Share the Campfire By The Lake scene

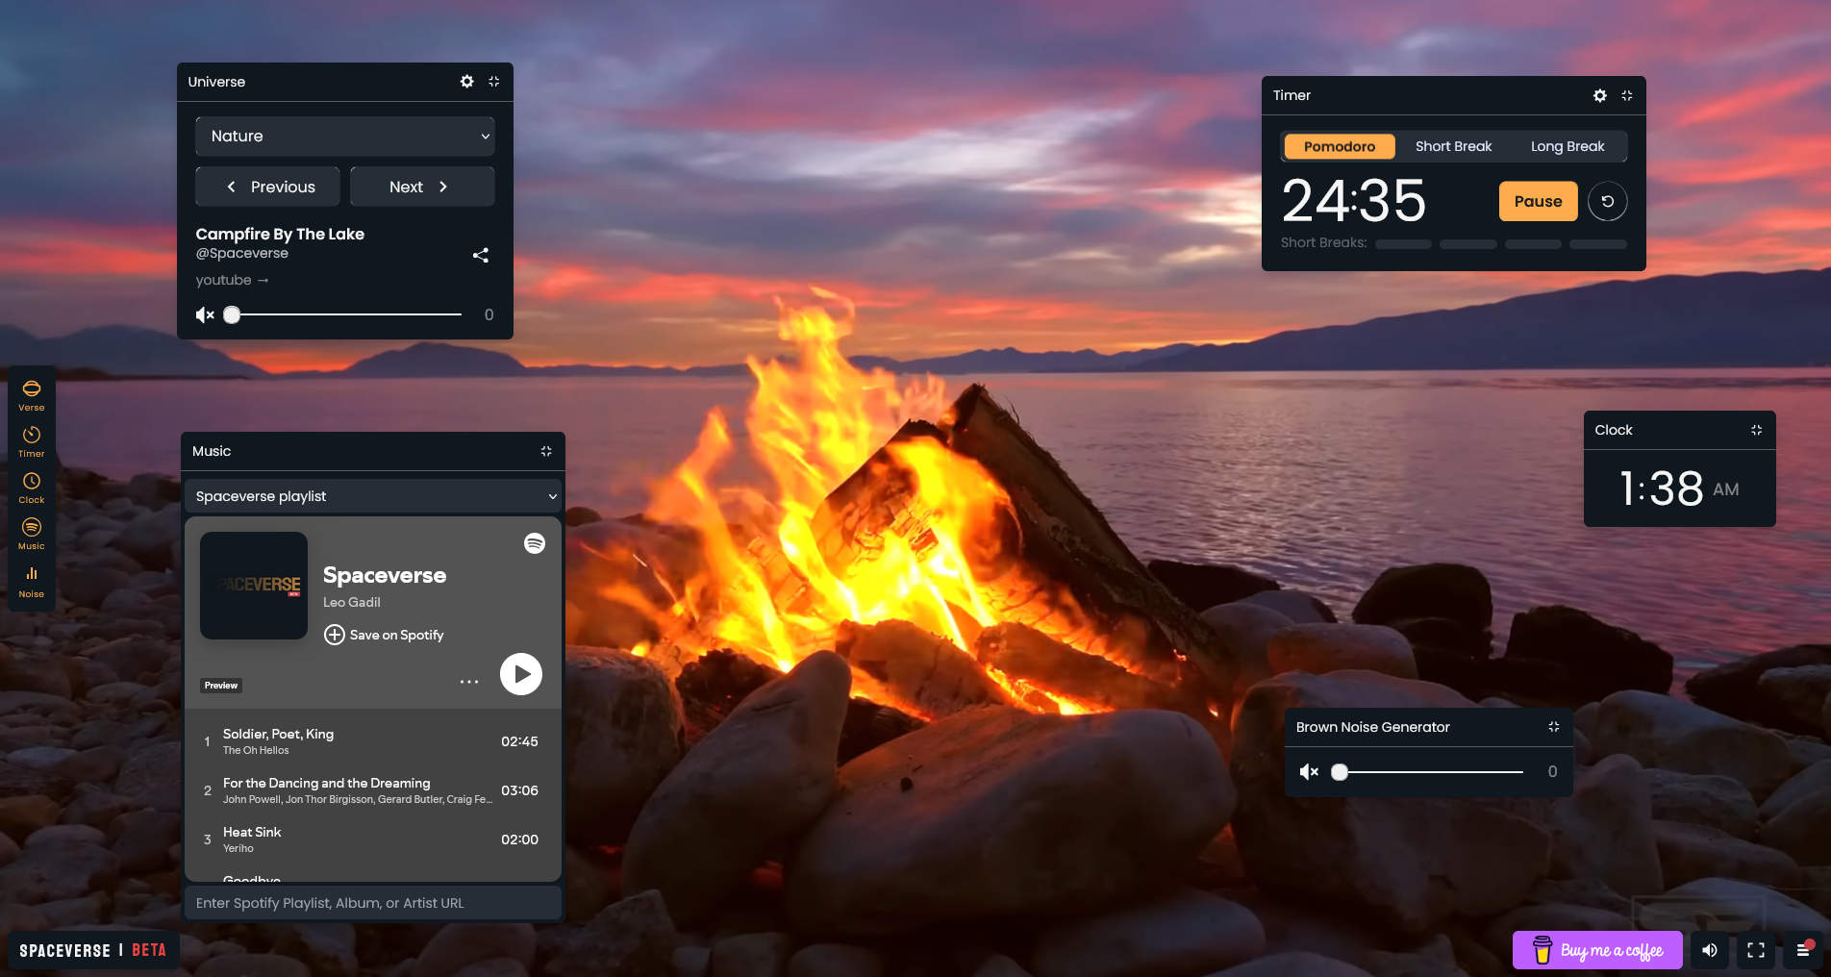pos(481,255)
